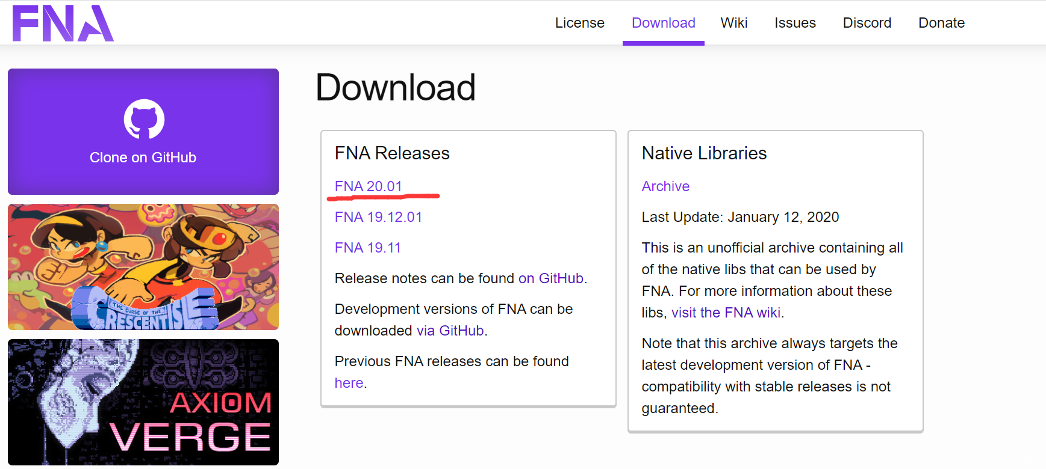Screen dimensions: 1046x469
Task: Download the FNA 19.12.01 release
Action: [x=378, y=217]
